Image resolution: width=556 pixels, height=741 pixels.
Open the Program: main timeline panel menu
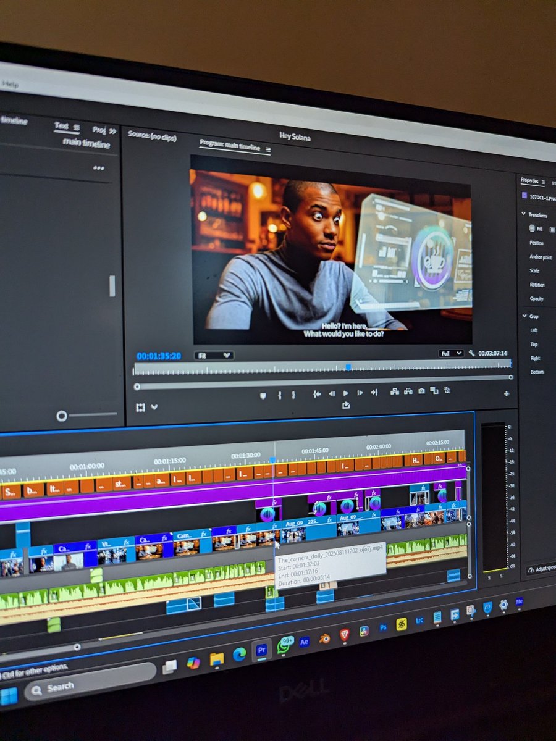(268, 149)
